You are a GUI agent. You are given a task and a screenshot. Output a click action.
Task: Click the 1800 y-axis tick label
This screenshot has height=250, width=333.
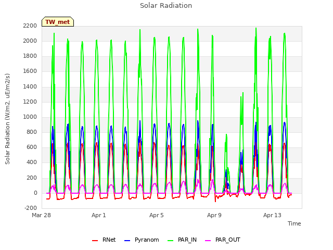click(30, 56)
